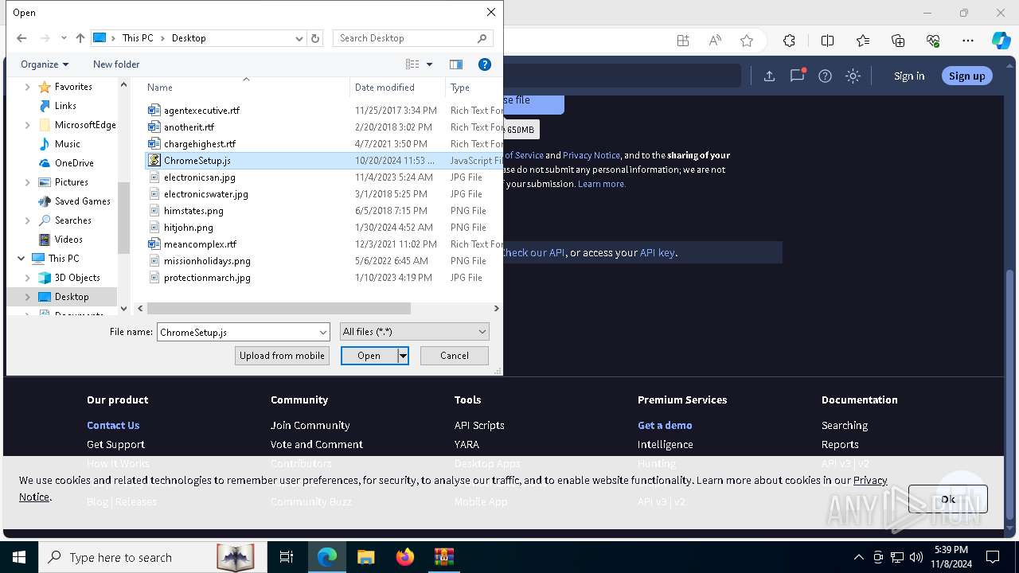Image resolution: width=1019 pixels, height=573 pixels.
Task: Open Edge settings and more menu
Action: tap(967, 41)
